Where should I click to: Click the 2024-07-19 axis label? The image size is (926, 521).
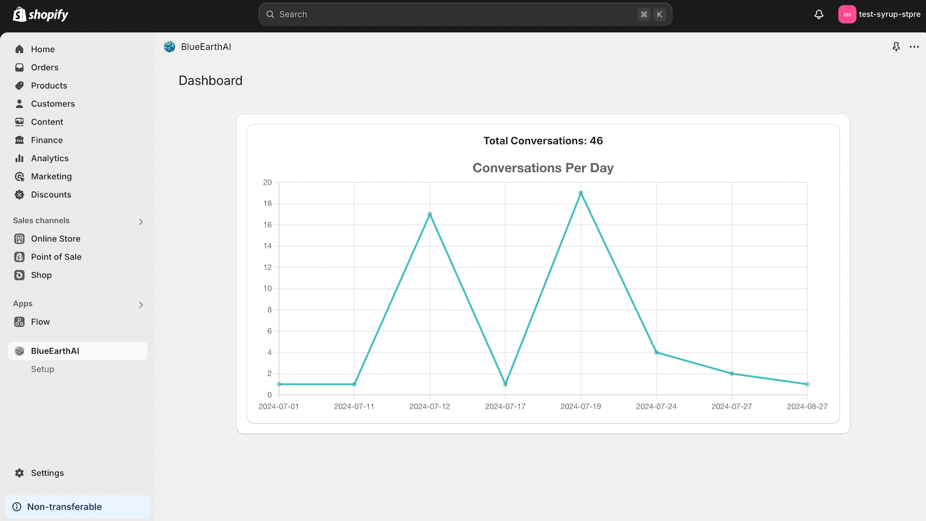click(x=580, y=406)
